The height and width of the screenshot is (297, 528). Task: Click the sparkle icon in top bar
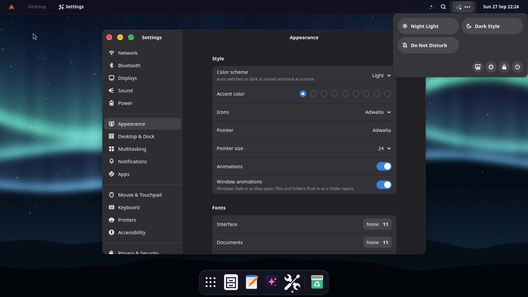(431, 7)
